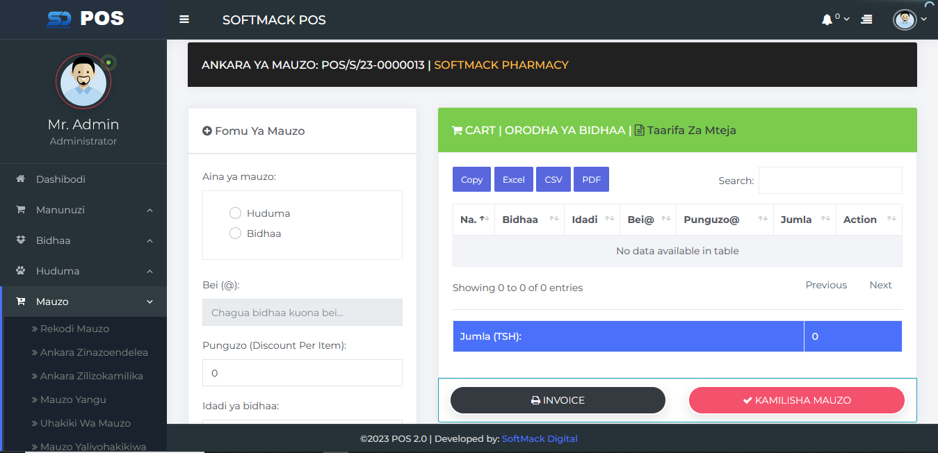
Task: Expand the Bidhaa sidebar menu chevron
Action: [x=149, y=240]
